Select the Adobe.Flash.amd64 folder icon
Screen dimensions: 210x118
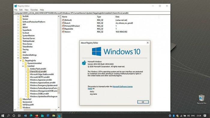(28, 69)
